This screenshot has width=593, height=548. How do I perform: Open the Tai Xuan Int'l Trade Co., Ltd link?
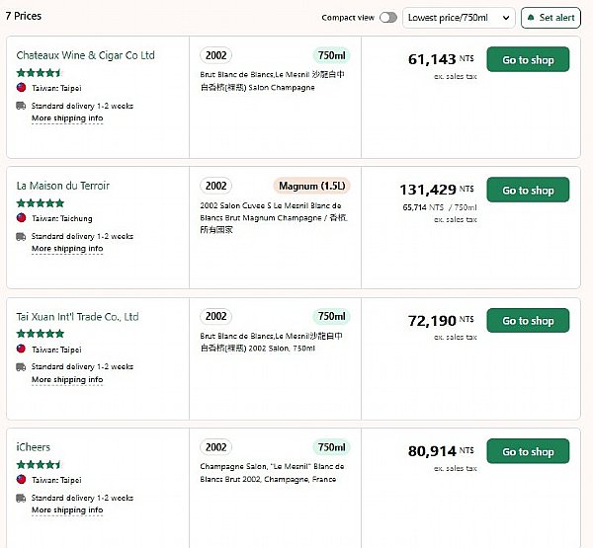(x=77, y=316)
